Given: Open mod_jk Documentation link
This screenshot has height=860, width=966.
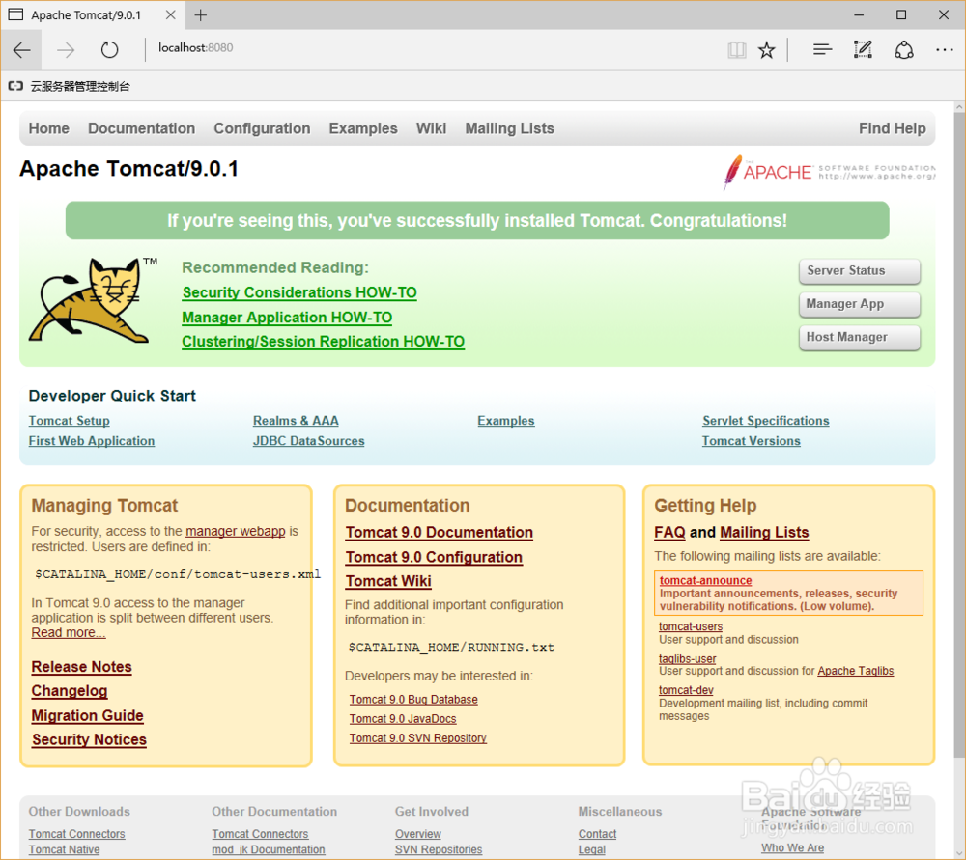Looking at the screenshot, I should click(x=268, y=849).
